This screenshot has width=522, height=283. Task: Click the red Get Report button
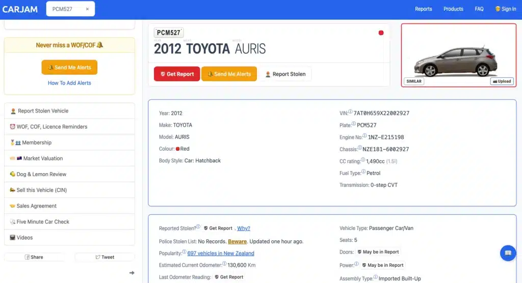[x=177, y=74]
